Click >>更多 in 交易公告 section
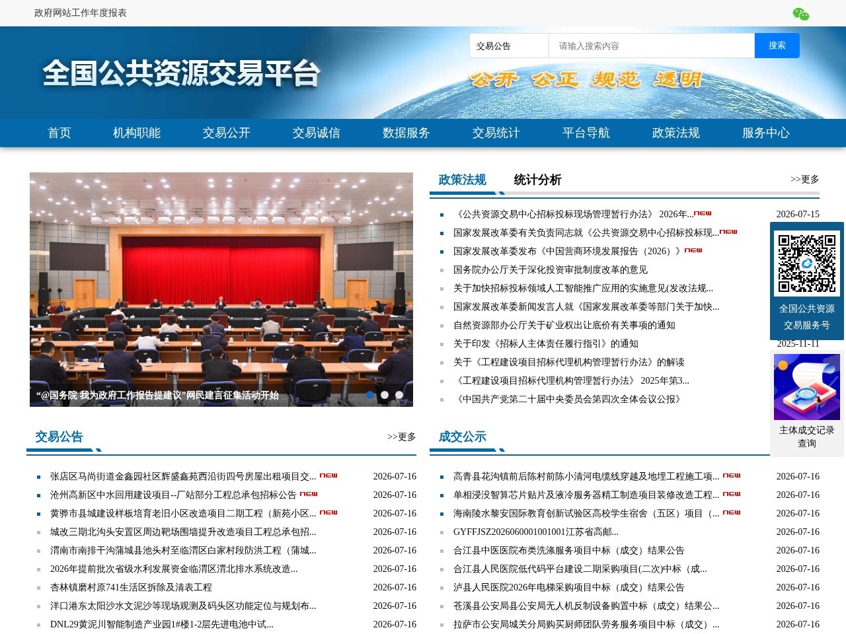This screenshot has height=634, width=846. [402, 437]
